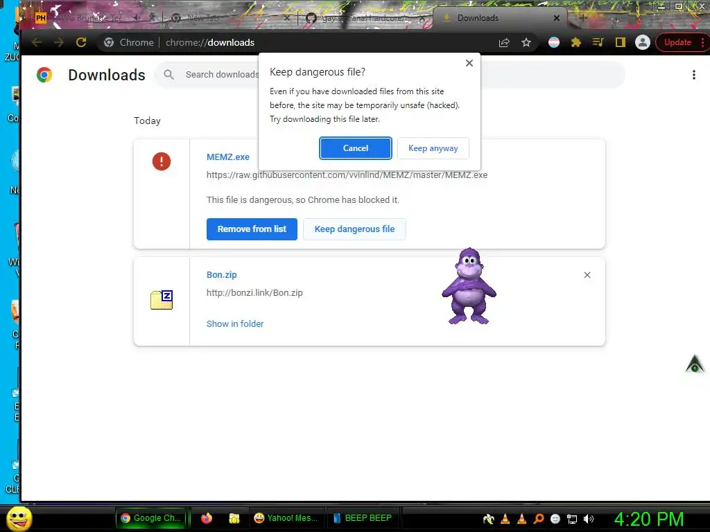Image resolution: width=710 pixels, height=532 pixels.
Task: Focus the Search downloads field
Action: (390, 75)
